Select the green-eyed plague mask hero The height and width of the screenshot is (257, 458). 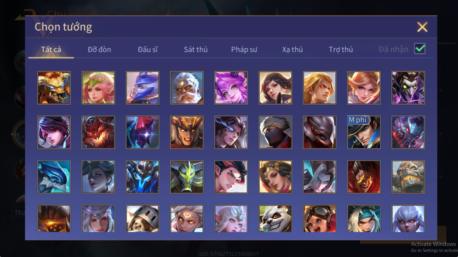[x=408, y=88]
